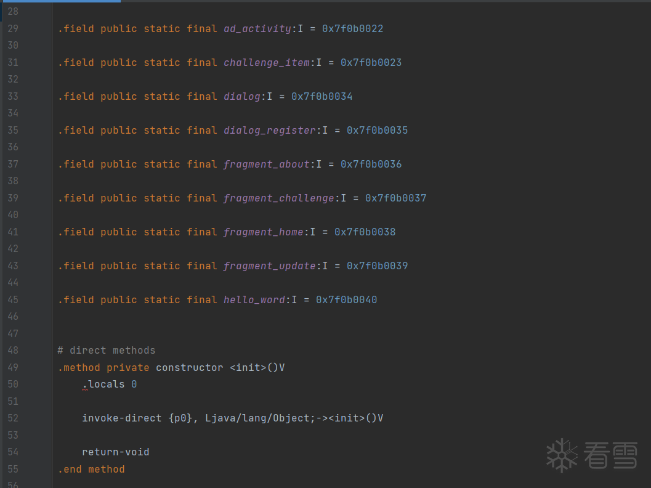Click the '# direct methods' comment
The width and height of the screenshot is (651, 488).
click(107, 351)
